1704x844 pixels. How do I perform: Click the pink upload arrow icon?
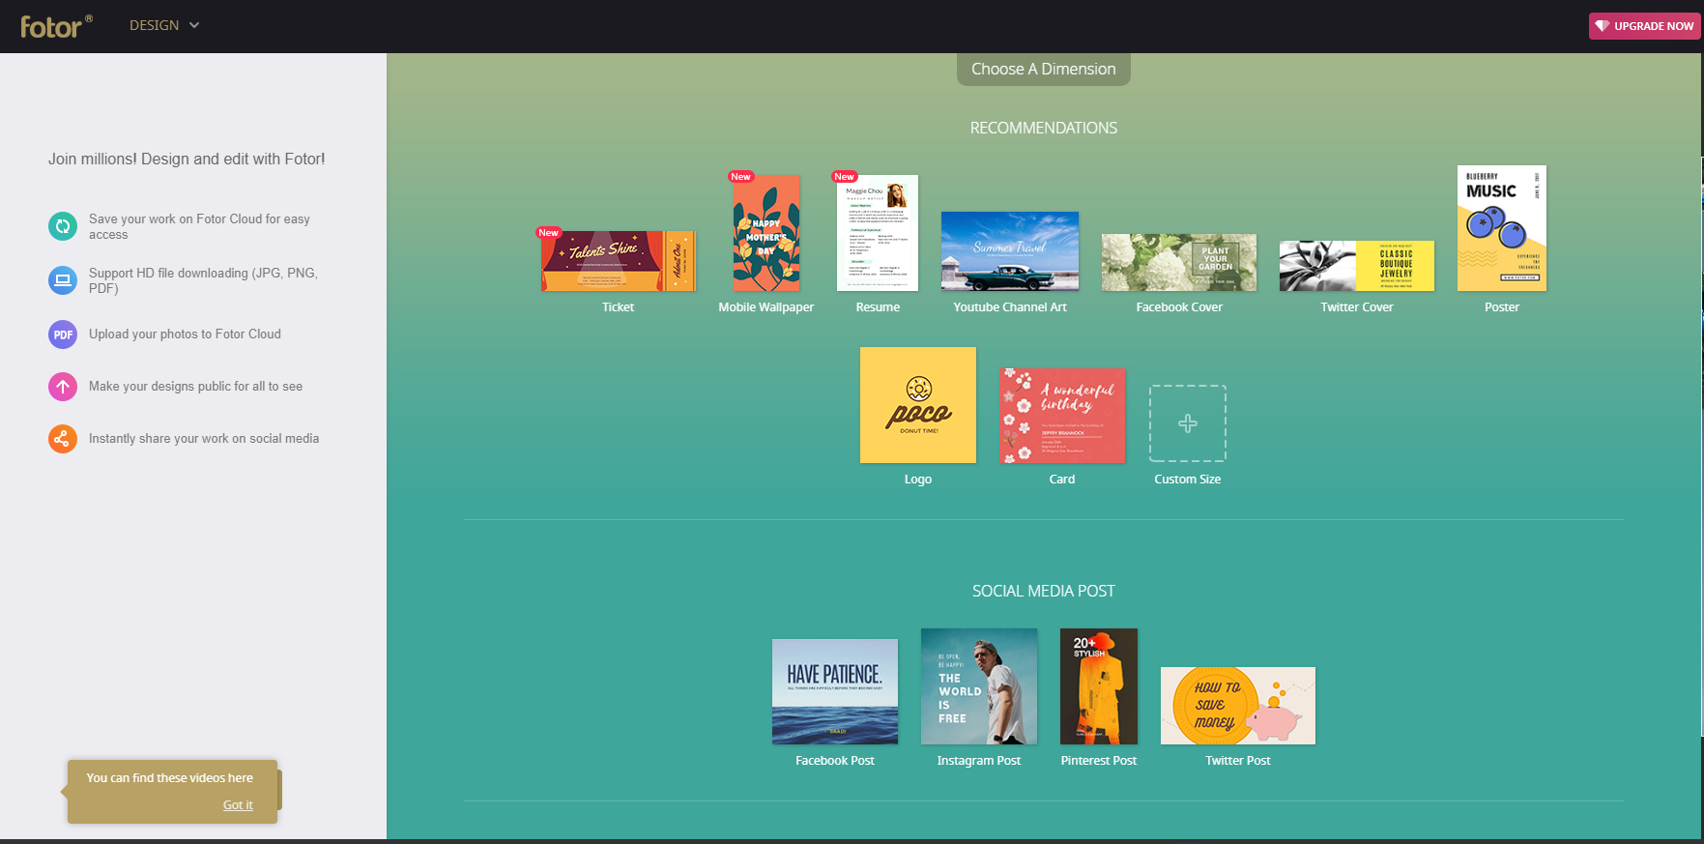pyautogui.click(x=63, y=387)
